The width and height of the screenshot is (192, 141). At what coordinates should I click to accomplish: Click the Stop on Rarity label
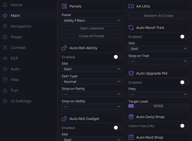click(x=73, y=89)
